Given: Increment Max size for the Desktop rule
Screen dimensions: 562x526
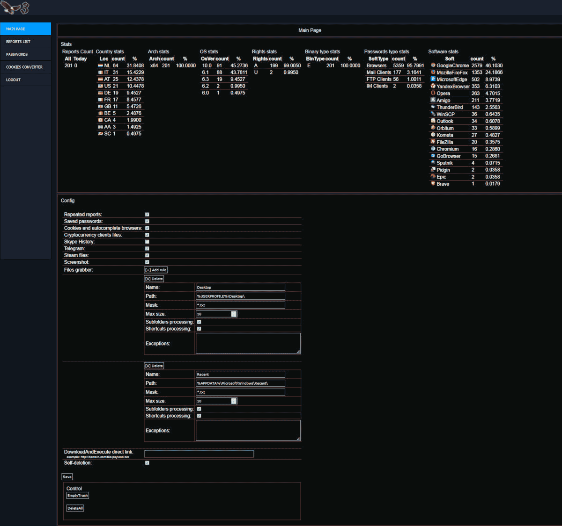Looking at the screenshot, I should point(234,312).
